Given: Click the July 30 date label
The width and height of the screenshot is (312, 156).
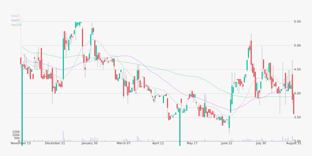Looking at the screenshot, I should (x=261, y=143).
